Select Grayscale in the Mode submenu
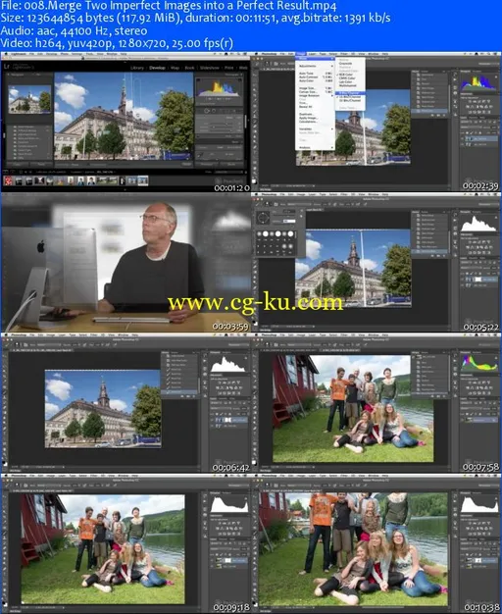Screen dimensions: 502x614 pos(350,63)
